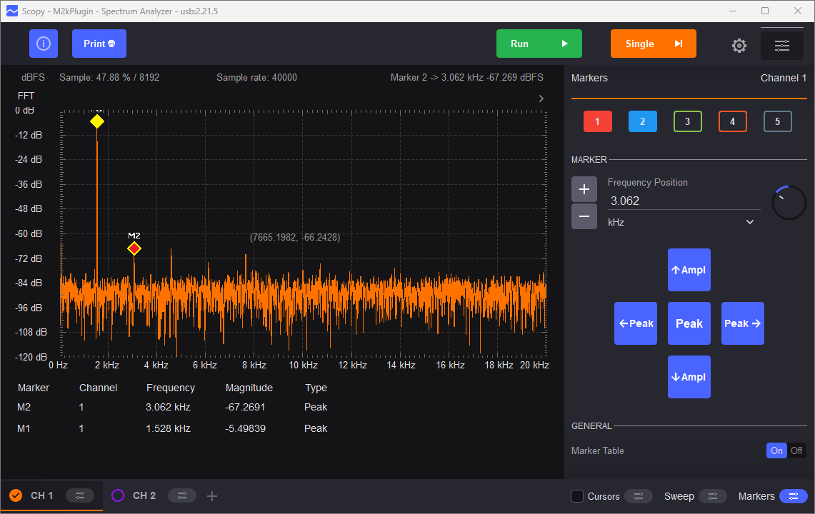The height and width of the screenshot is (514, 815).
Task: Open the info panel via info icon
Action: (44, 44)
